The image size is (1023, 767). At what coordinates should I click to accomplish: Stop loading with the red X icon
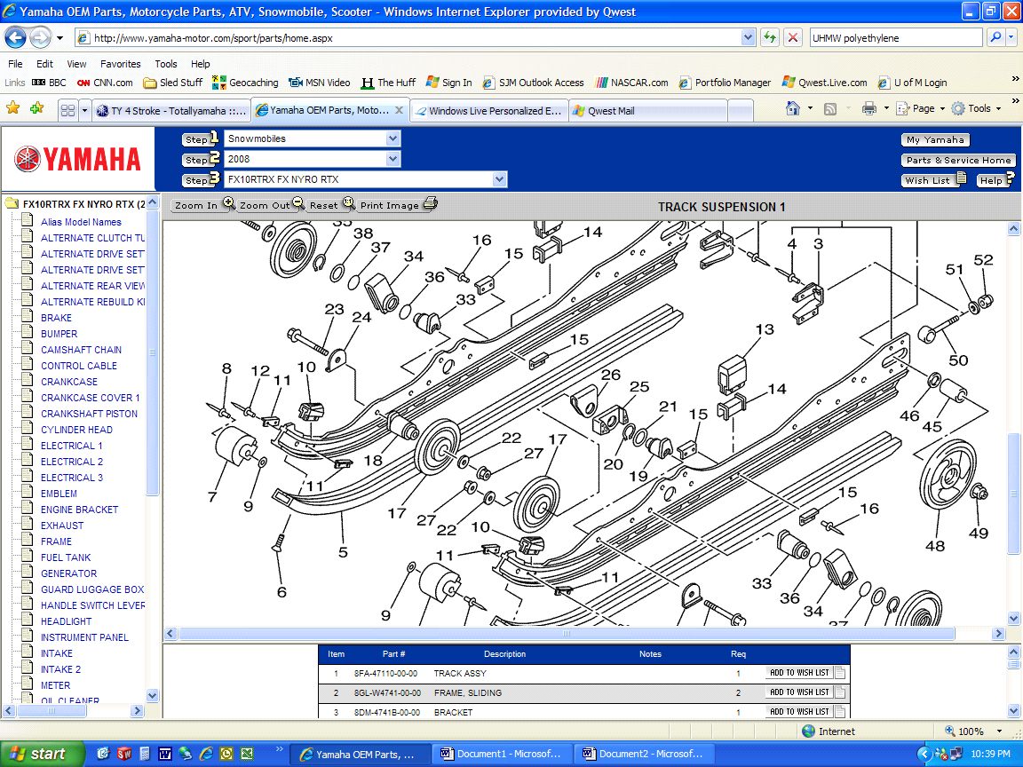click(x=793, y=38)
